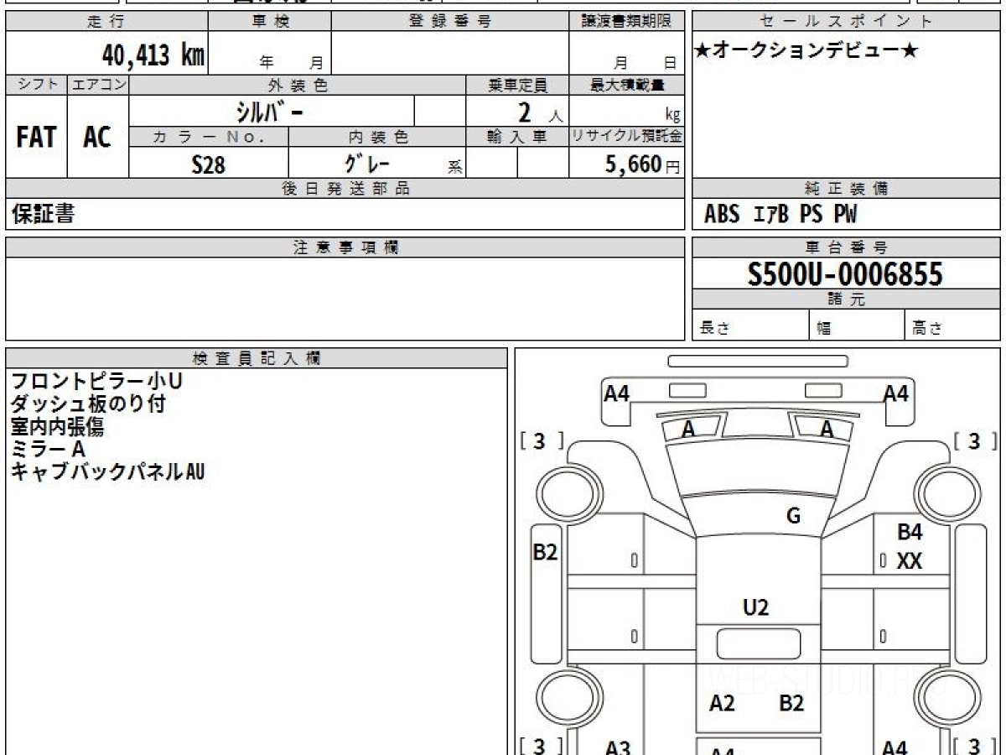The image size is (1006, 755).
Task: Select the '保証書' entry
Action: (x=43, y=215)
